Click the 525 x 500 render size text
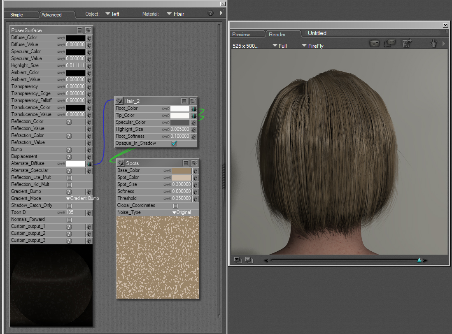452x334 pixels. (x=245, y=46)
